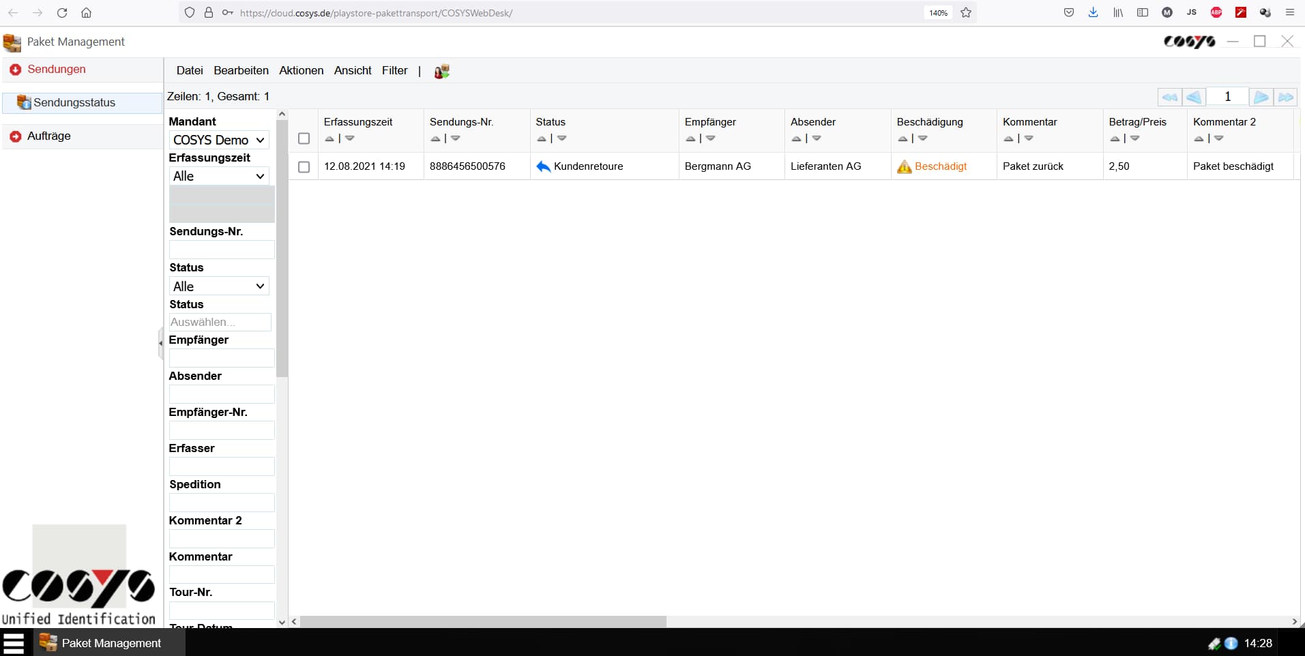
Task: Sort Beschädigung column ascending
Action: 903,138
